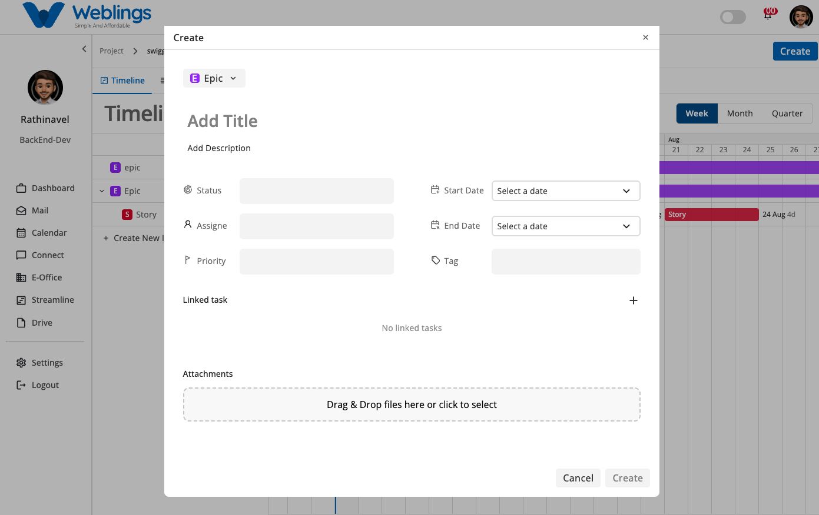Select the lowercase epic row
Image resolution: width=819 pixels, height=515 pixels.
tap(128, 168)
